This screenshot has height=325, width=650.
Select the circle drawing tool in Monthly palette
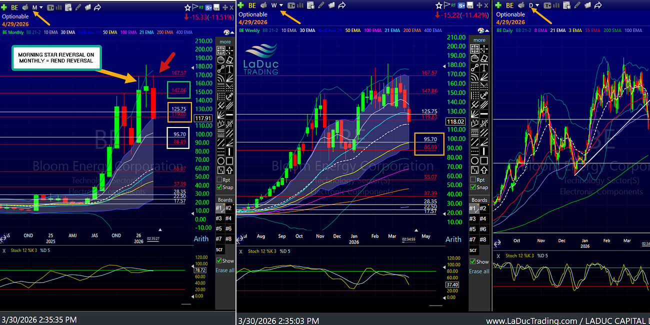[x=220, y=161]
